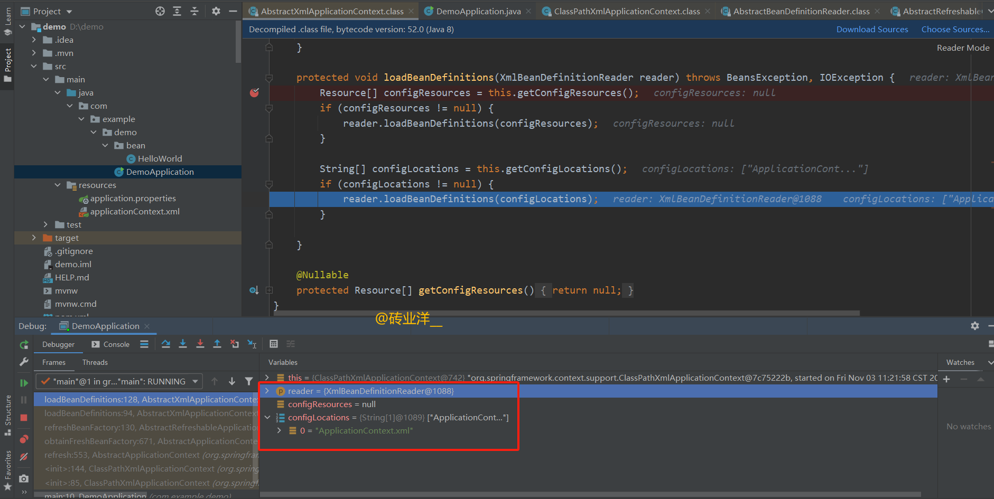Image resolution: width=994 pixels, height=499 pixels.
Task: Open Evaluate Expression calculator
Action: [273, 344]
